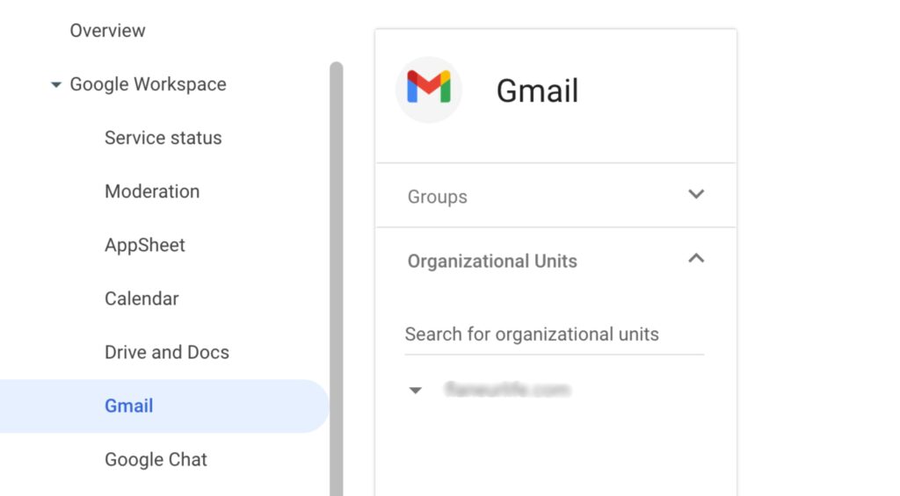Navigate to Drive and Docs
The height and width of the screenshot is (496, 900).
click(x=167, y=352)
